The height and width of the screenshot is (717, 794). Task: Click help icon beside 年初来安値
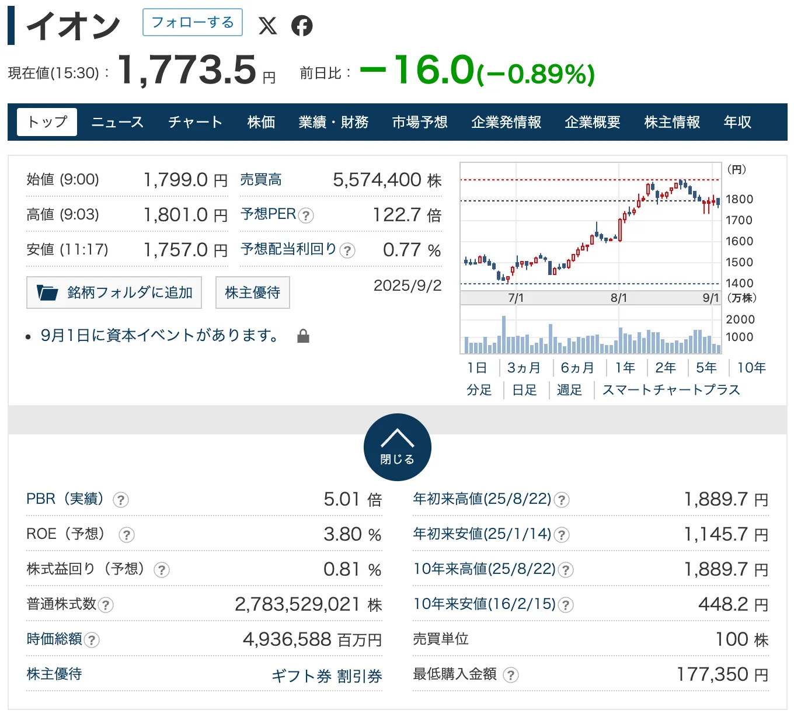pyautogui.click(x=562, y=535)
